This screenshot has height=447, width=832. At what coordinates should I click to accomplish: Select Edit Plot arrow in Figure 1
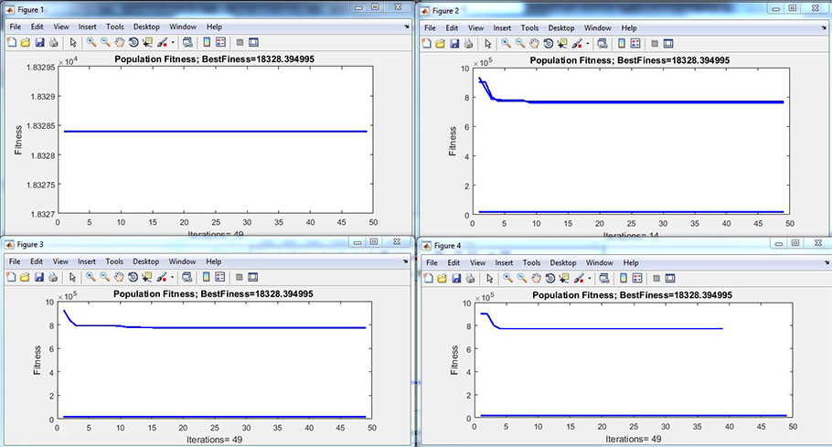[73, 42]
